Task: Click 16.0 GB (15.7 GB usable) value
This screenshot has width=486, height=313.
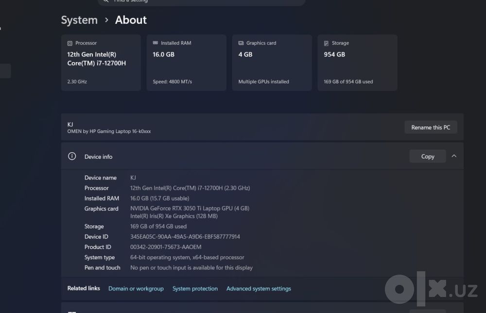Action: [x=159, y=198]
